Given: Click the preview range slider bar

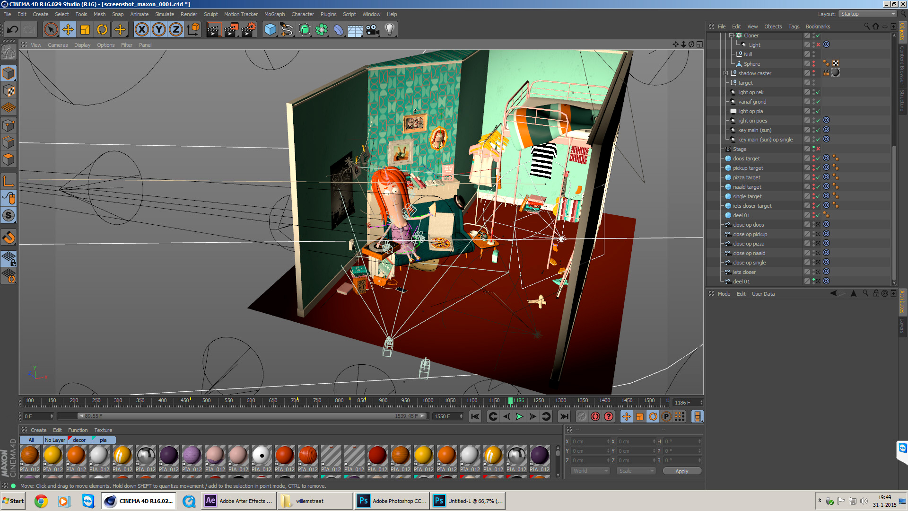Looking at the screenshot, I should (253, 416).
